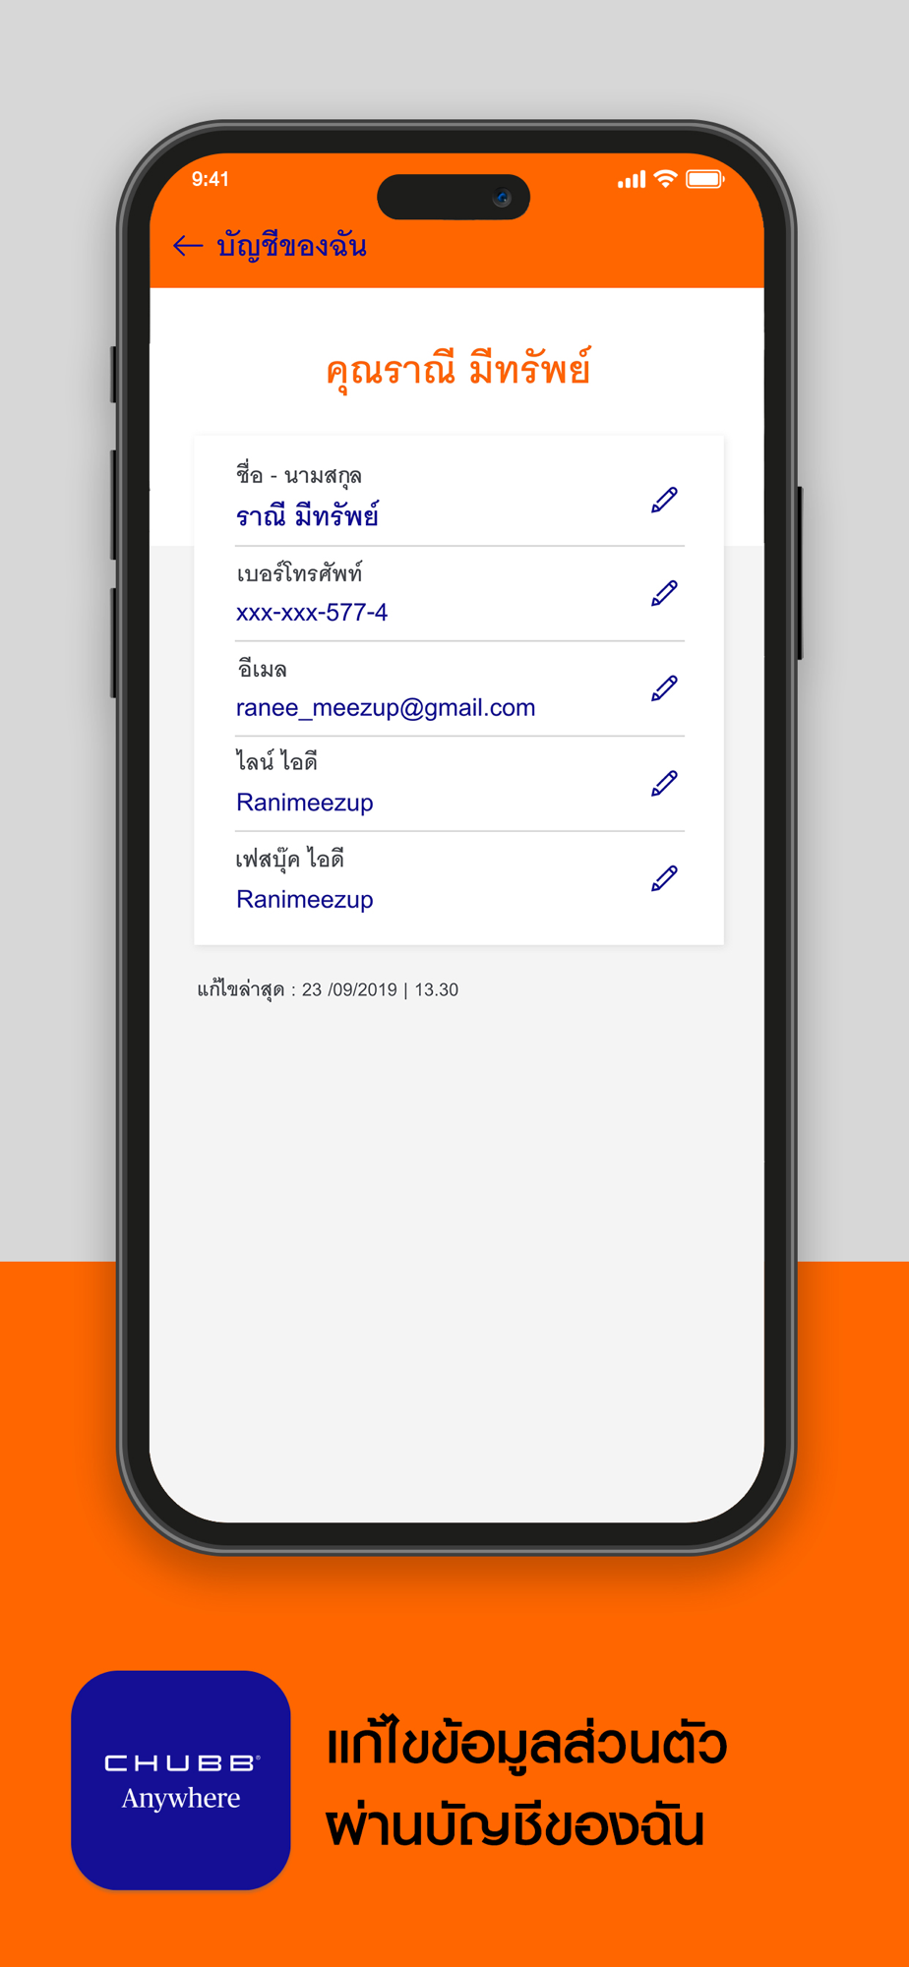
Task: Tap the 9:41 clock in status bar
Action: pyautogui.click(x=211, y=179)
